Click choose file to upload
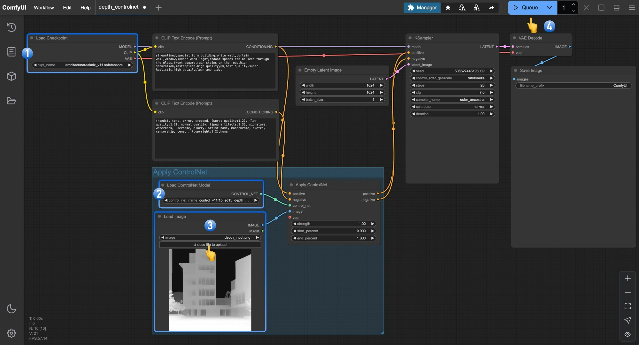The image size is (639, 345). 210,245
